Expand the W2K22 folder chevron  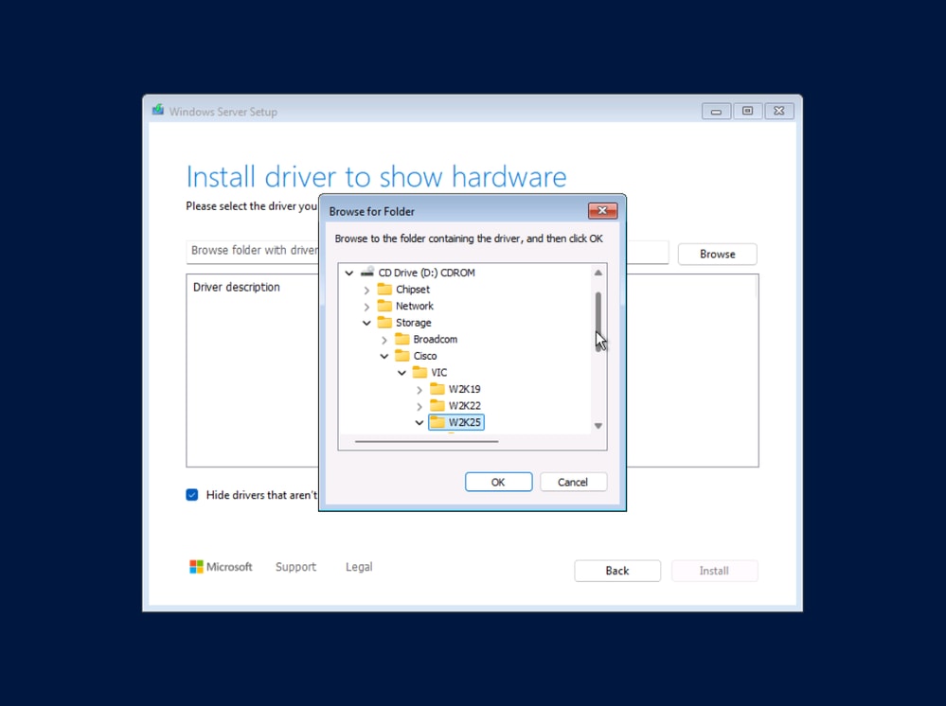point(419,405)
